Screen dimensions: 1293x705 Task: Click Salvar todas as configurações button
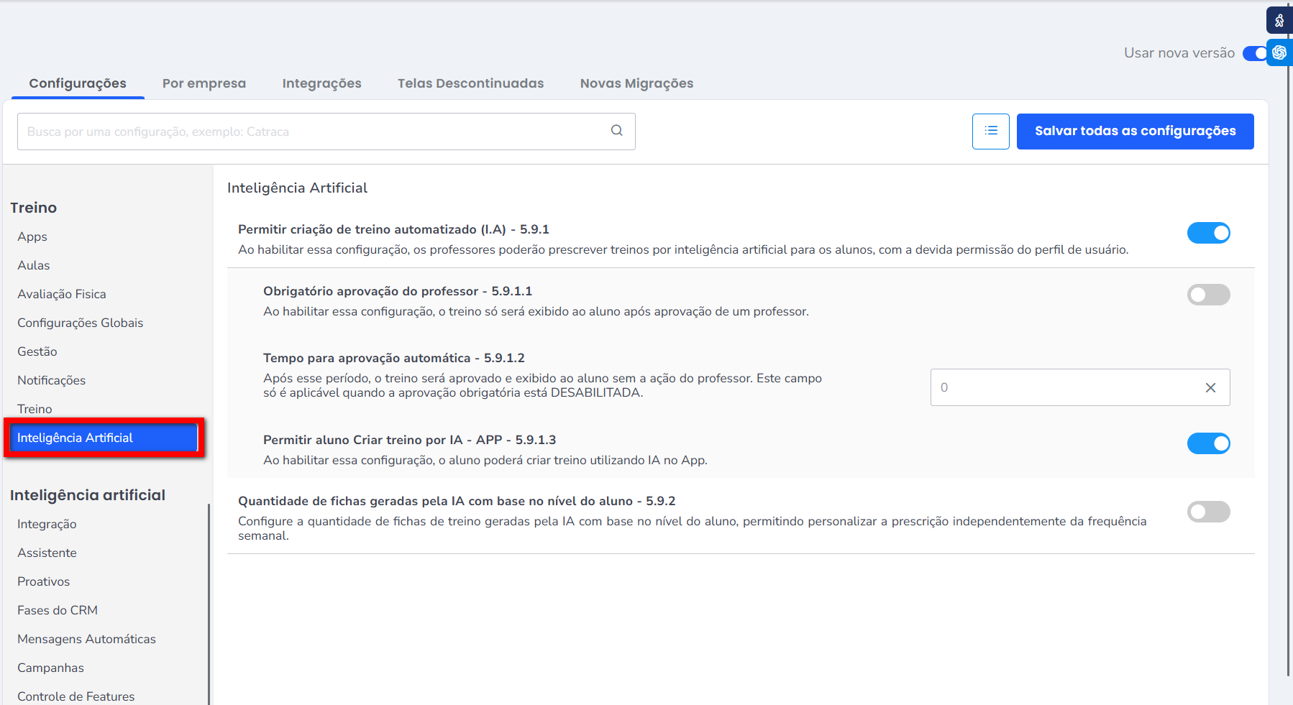click(1135, 132)
